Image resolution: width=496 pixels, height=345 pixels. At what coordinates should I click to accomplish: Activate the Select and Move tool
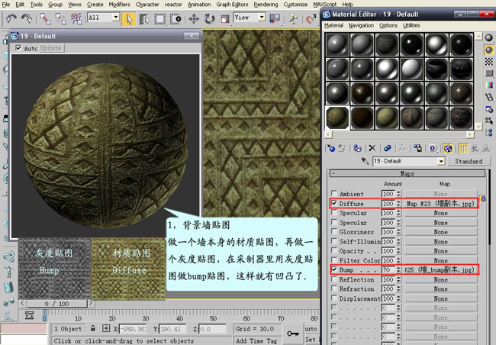coord(192,18)
